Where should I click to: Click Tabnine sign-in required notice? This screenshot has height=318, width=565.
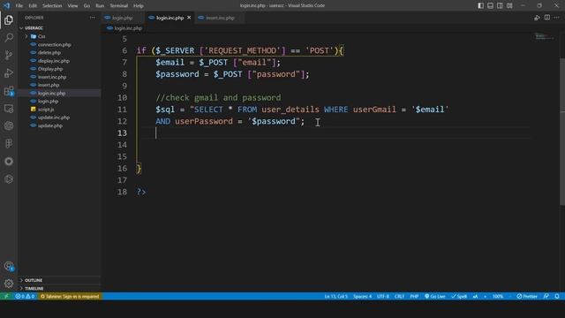point(70,297)
